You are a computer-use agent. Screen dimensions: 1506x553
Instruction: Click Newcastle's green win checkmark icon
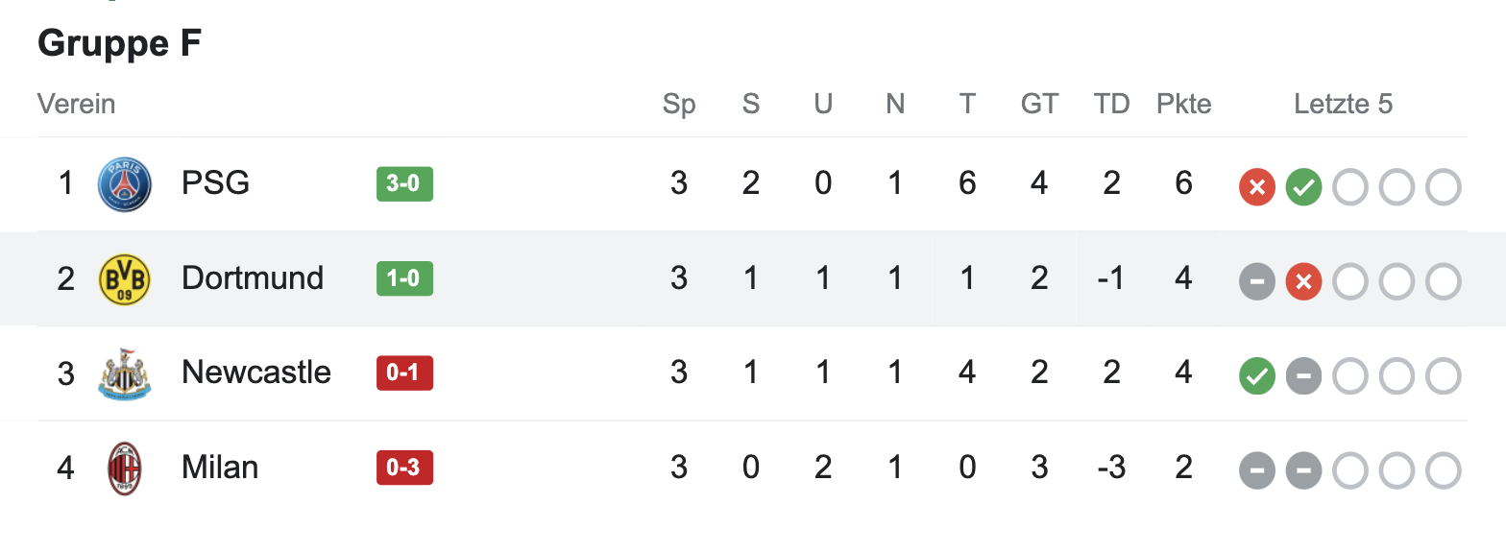point(1256,375)
